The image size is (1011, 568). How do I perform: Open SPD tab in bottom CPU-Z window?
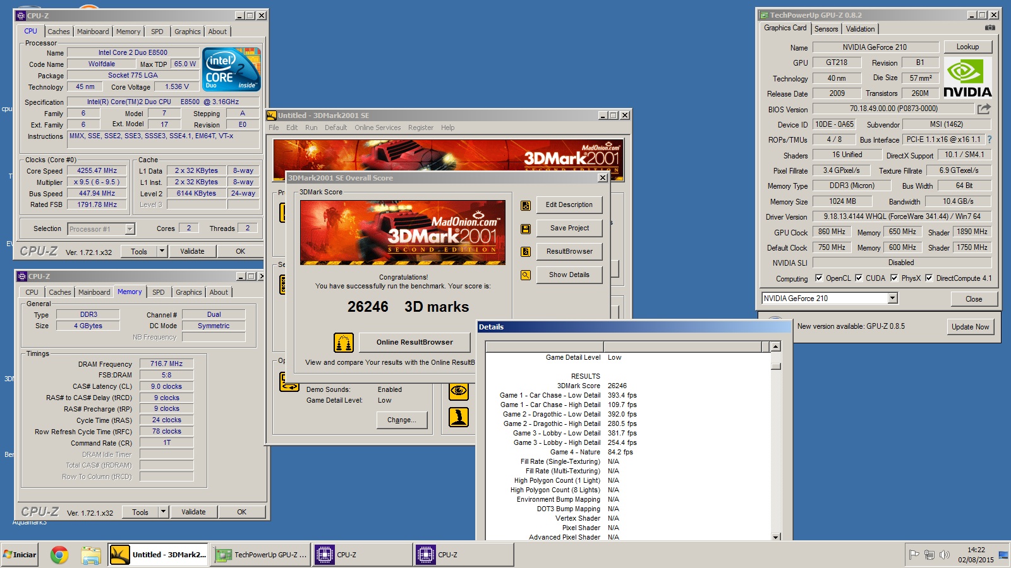(x=159, y=292)
